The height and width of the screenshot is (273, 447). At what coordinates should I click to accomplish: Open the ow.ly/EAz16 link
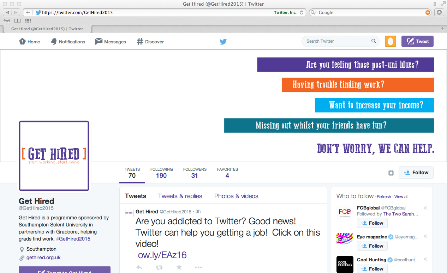tap(162, 255)
